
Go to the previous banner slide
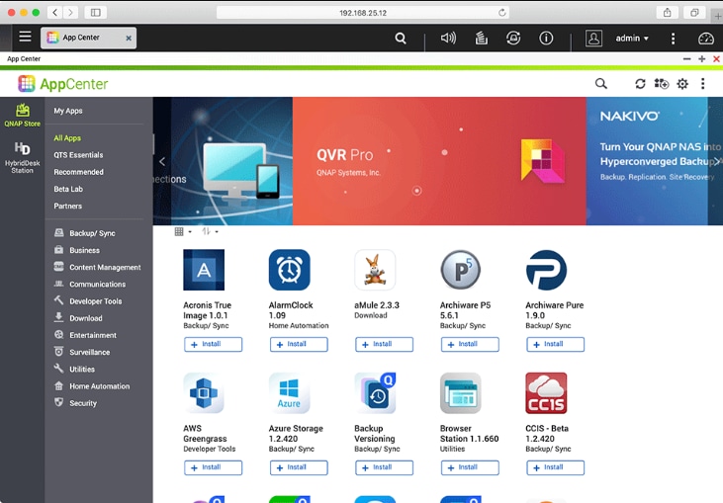click(162, 161)
